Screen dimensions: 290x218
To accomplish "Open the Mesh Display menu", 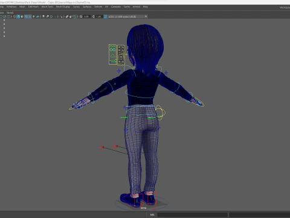I will [x=63, y=7].
